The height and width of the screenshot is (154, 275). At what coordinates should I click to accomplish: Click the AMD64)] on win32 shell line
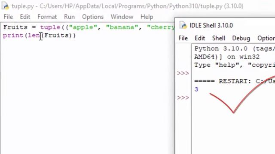point(227,57)
